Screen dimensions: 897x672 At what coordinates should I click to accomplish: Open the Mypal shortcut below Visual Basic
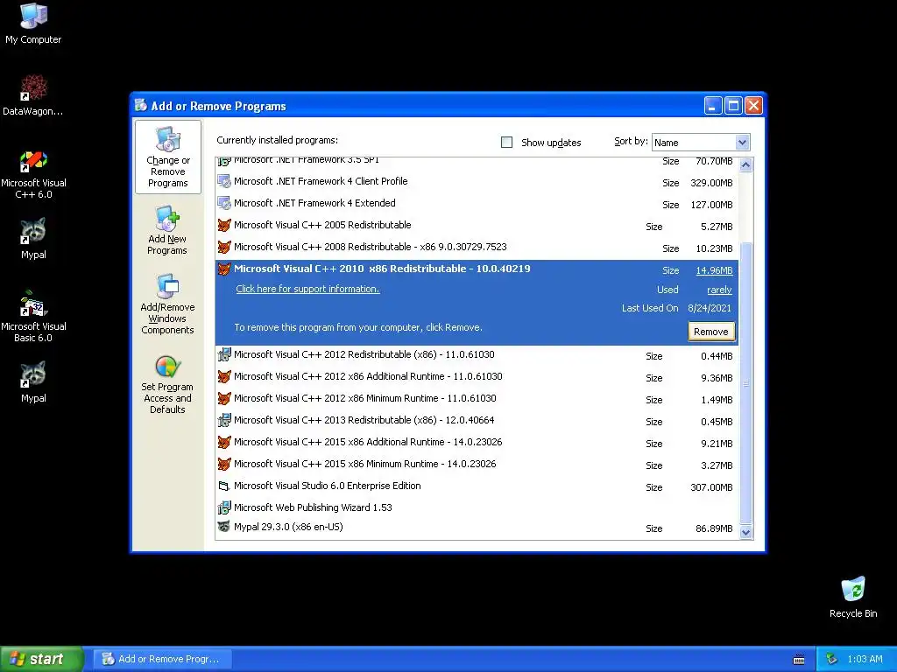pyautogui.click(x=33, y=382)
